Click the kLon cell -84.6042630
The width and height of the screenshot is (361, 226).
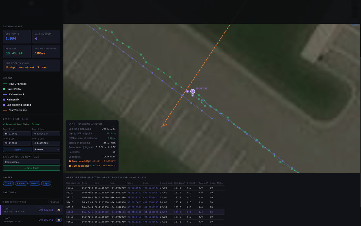tap(151, 188)
